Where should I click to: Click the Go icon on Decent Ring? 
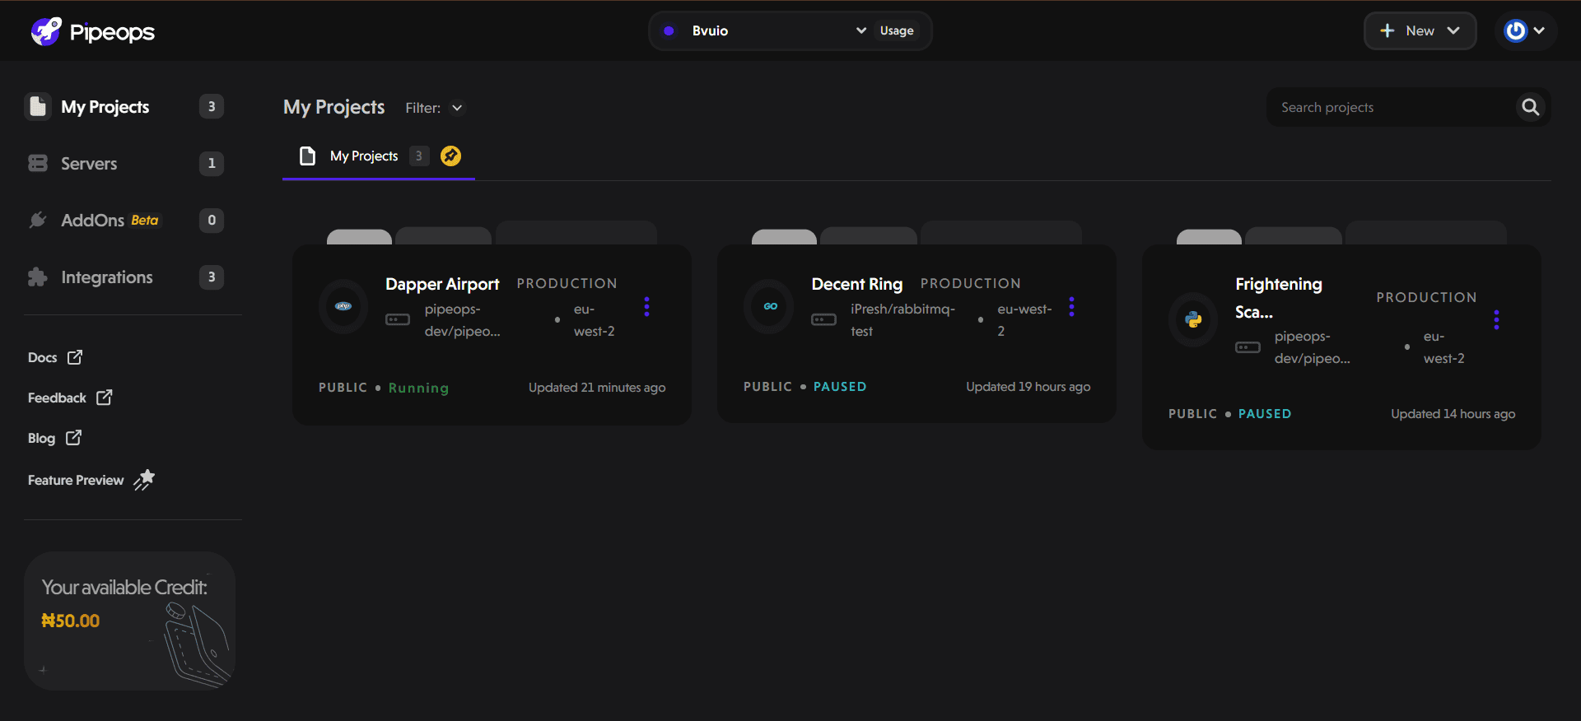pos(770,306)
